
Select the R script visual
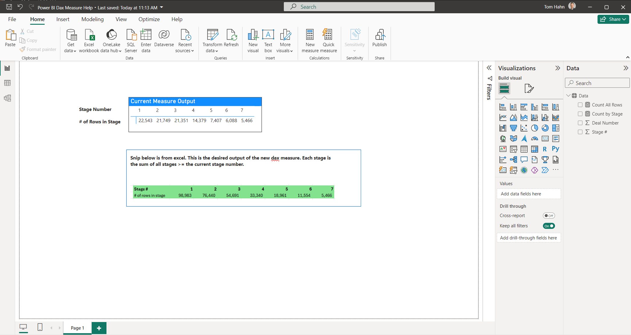pos(545,149)
